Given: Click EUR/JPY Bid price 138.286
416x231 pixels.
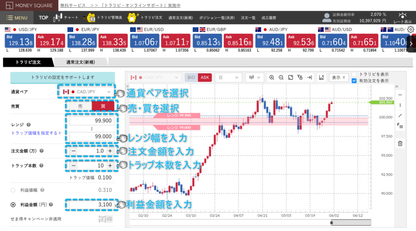Looking at the screenshot, I should (82, 41).
